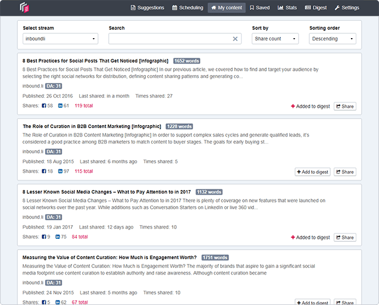Open 'The Role of Curation in B2B' title
The image size is (379, 305).
click(92, 126)
